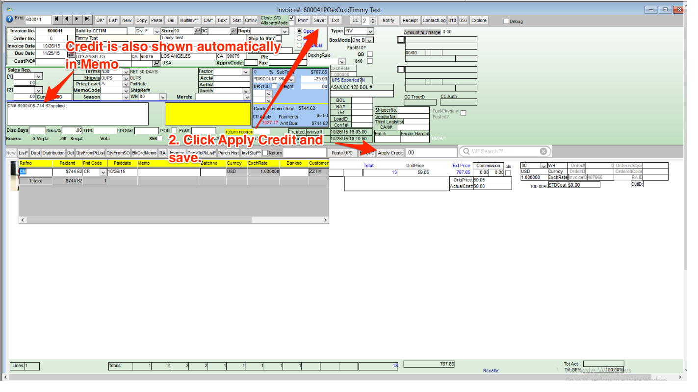This screenshot has height=392, width=698.
Task: Toggle the PackPhysInvt Posted? checkbox
Action: (x=463, y=113)
